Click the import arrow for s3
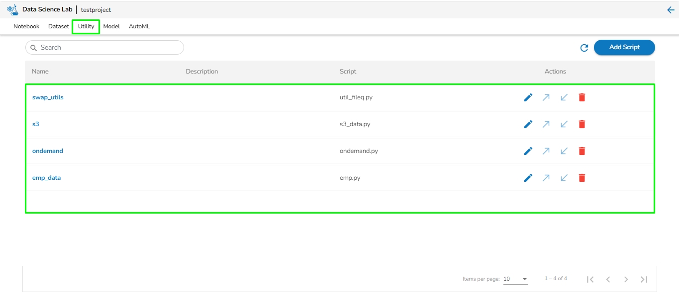The image size is (679, 302). point(564,124)
